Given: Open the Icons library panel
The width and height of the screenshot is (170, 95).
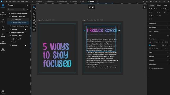Looking at the screenshot, I should coord(3,28).
